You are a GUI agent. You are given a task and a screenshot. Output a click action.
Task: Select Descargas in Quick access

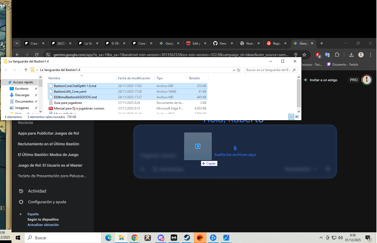pyautogui.click(x=22, y=95)
